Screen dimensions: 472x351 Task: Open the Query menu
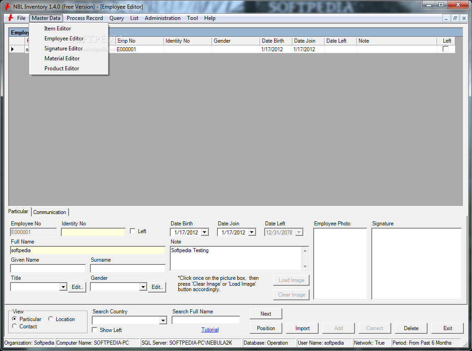pyautogui.click(x=117, y=18)
